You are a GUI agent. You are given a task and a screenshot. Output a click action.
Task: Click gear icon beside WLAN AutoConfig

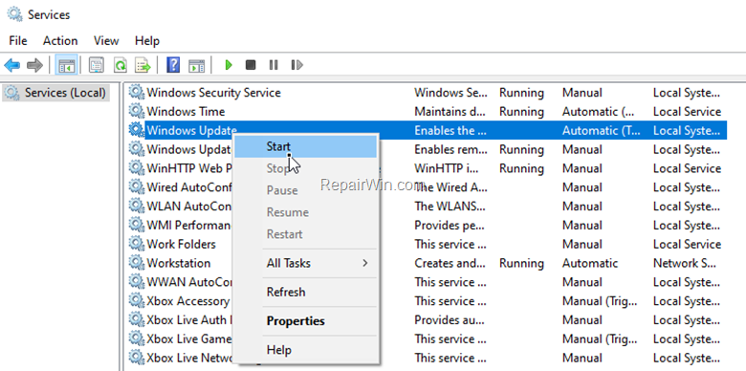(x=137, y=206)
